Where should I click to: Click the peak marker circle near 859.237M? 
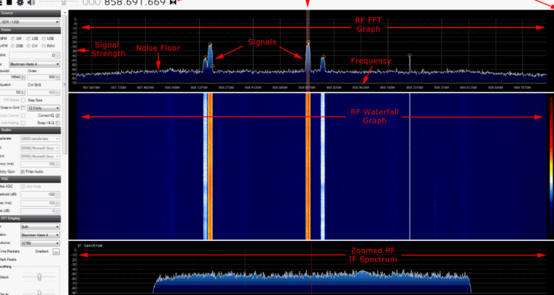point(410,55)
